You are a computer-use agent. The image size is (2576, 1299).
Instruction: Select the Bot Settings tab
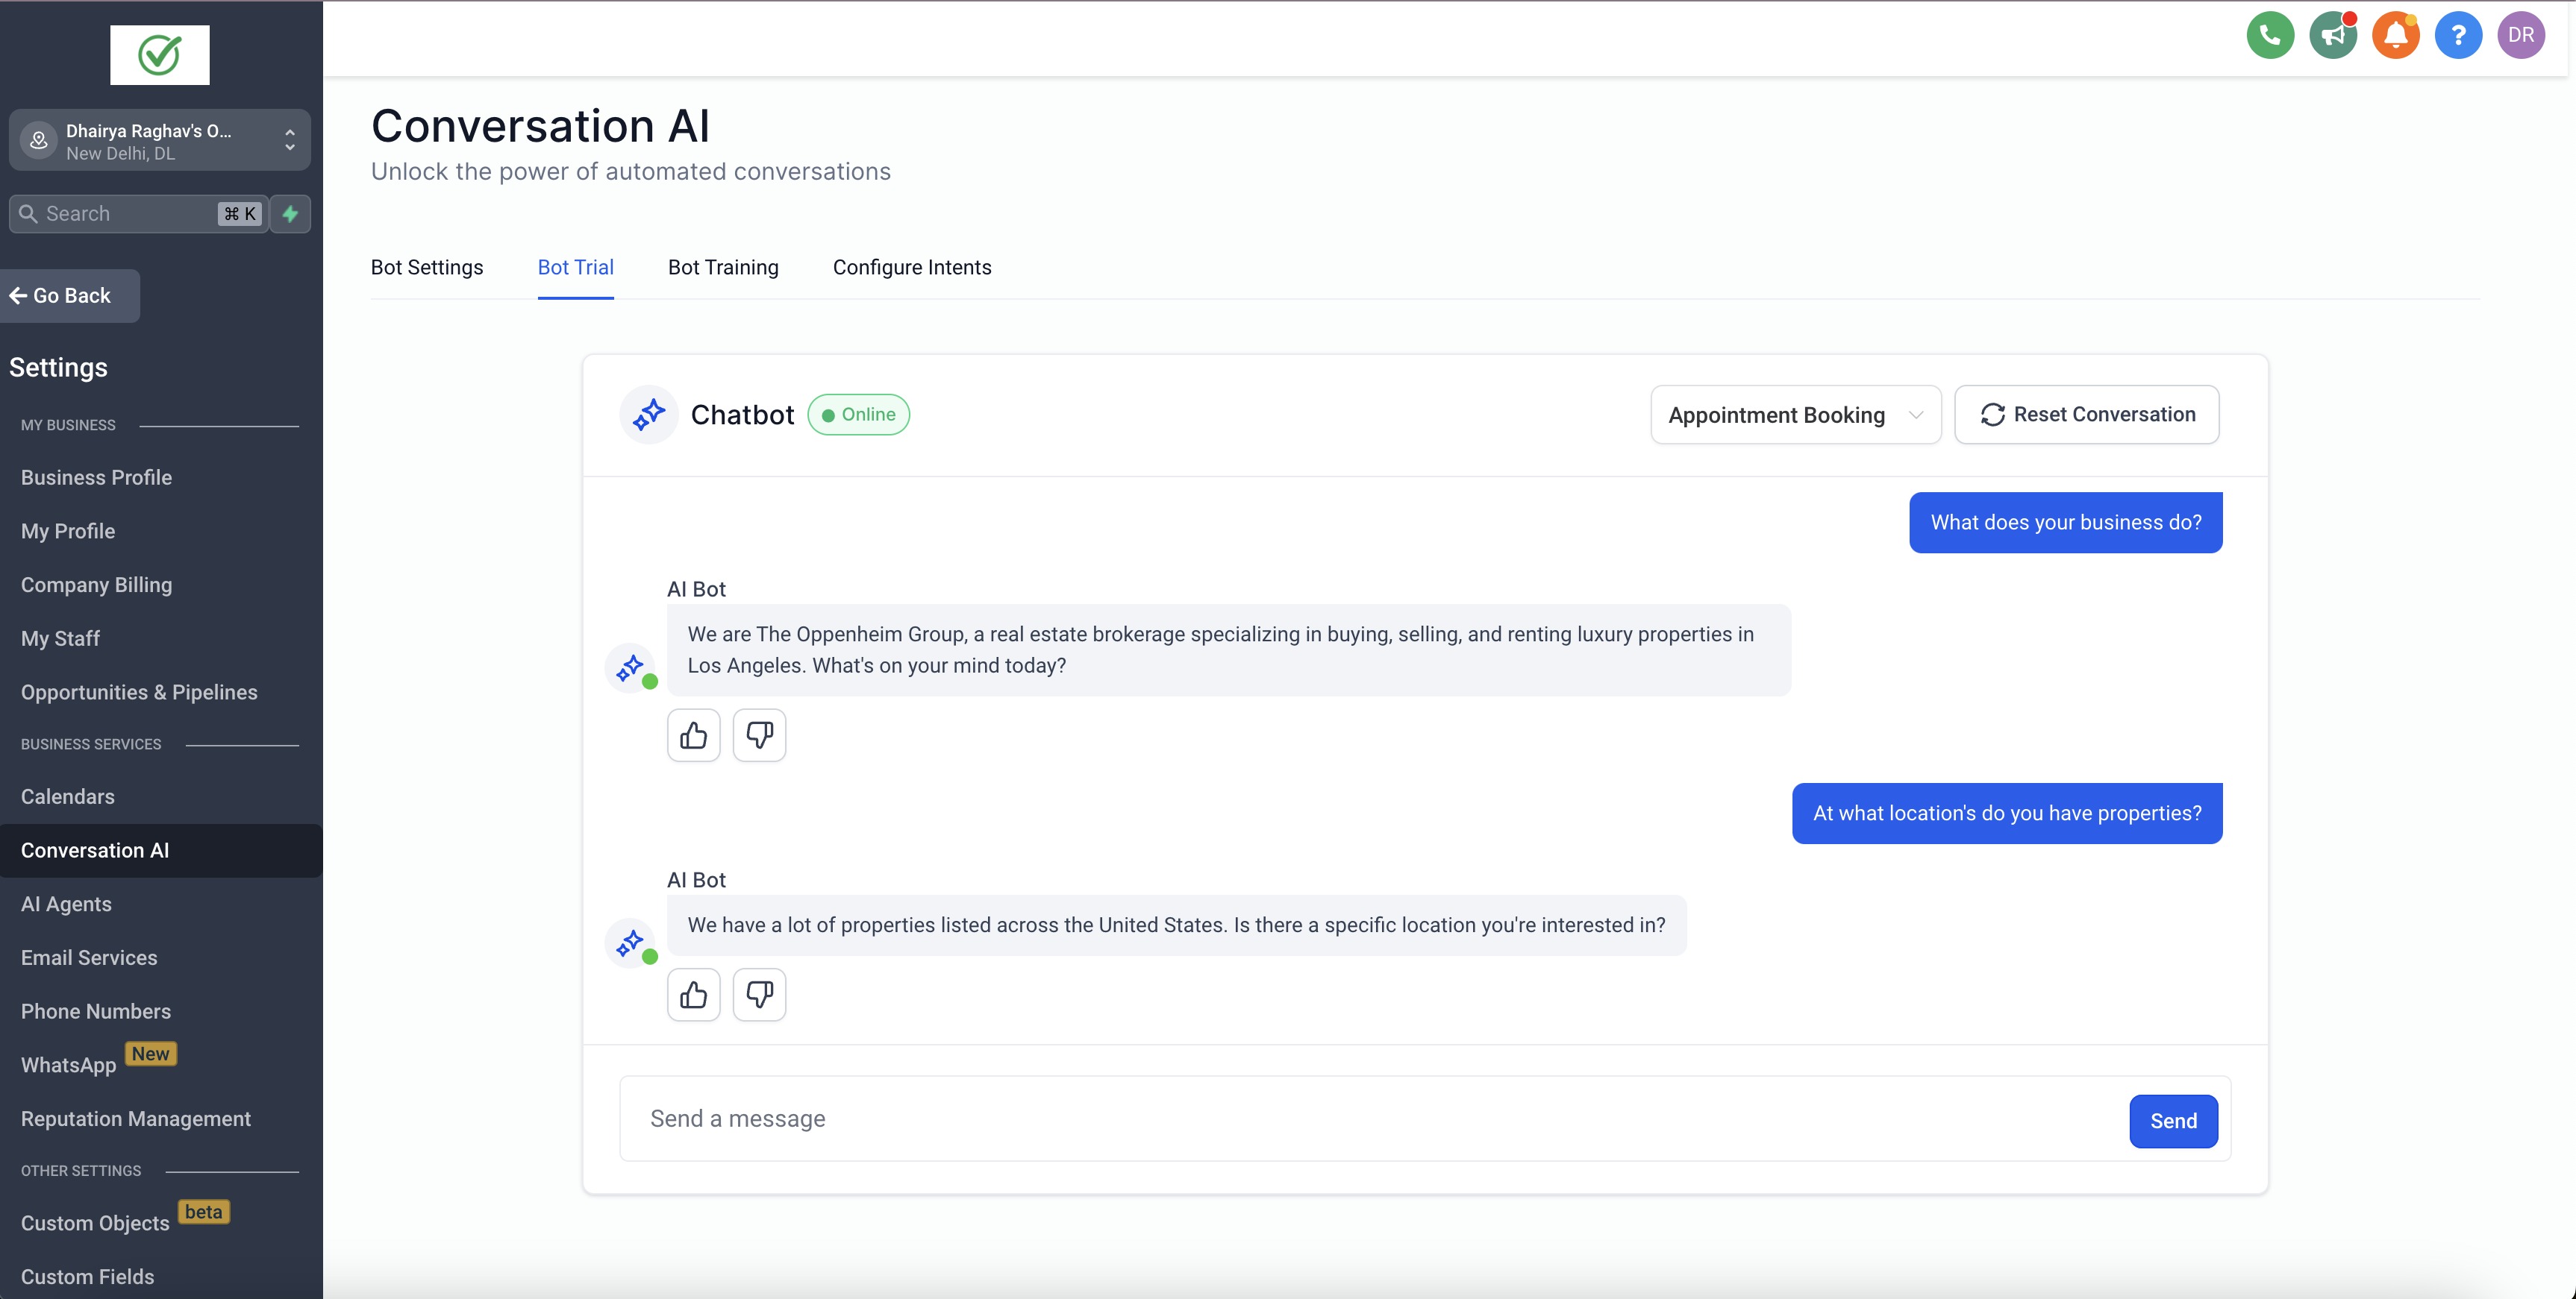[427, 268]
